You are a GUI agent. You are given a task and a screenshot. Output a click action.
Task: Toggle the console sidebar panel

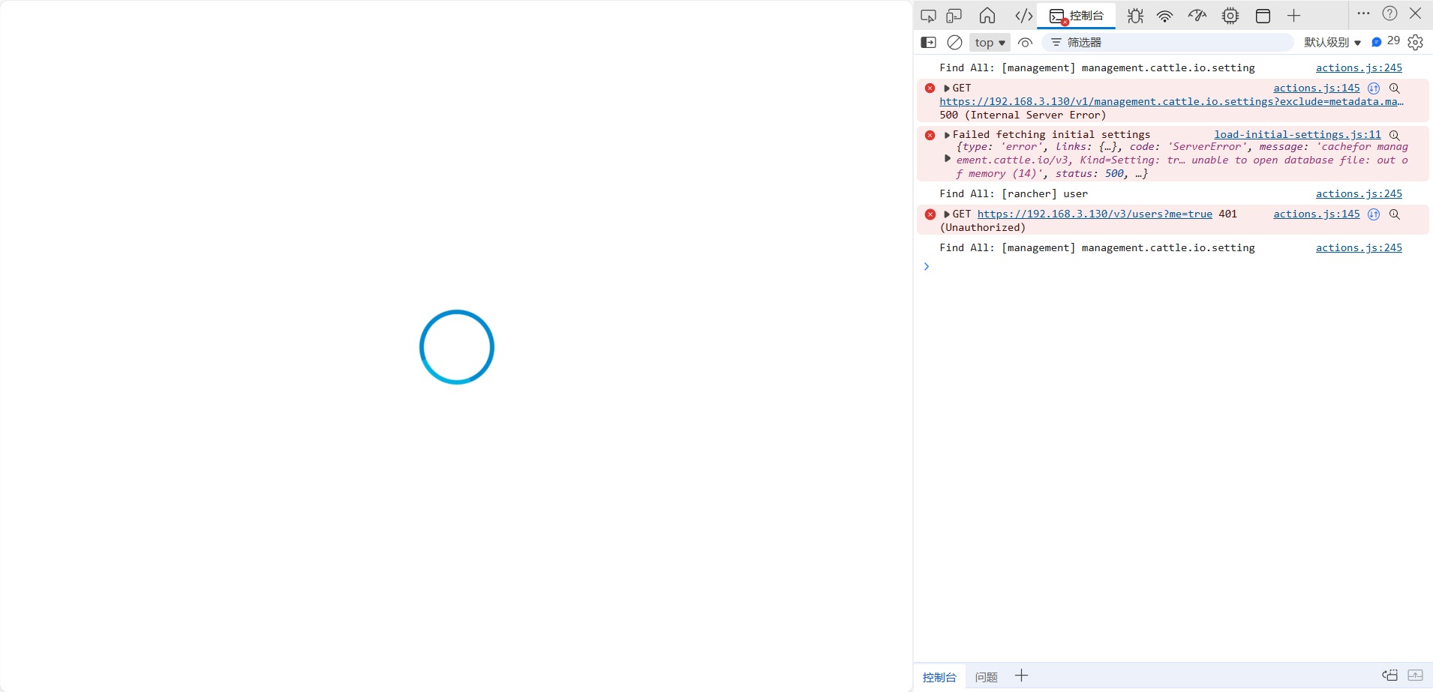tap(928, 43)
